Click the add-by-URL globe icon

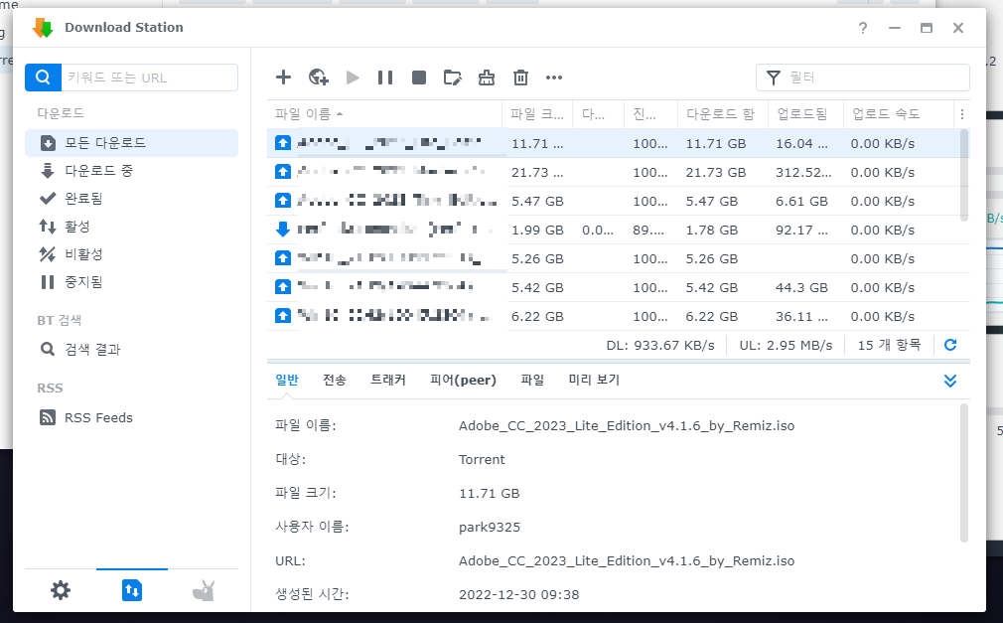click(318, 78)
